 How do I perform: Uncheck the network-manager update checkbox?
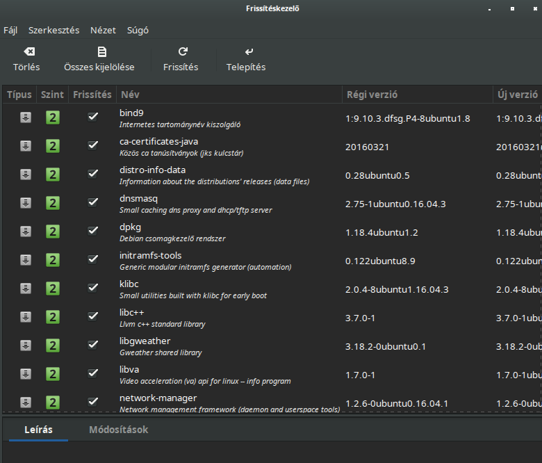(x=92, y=402)
